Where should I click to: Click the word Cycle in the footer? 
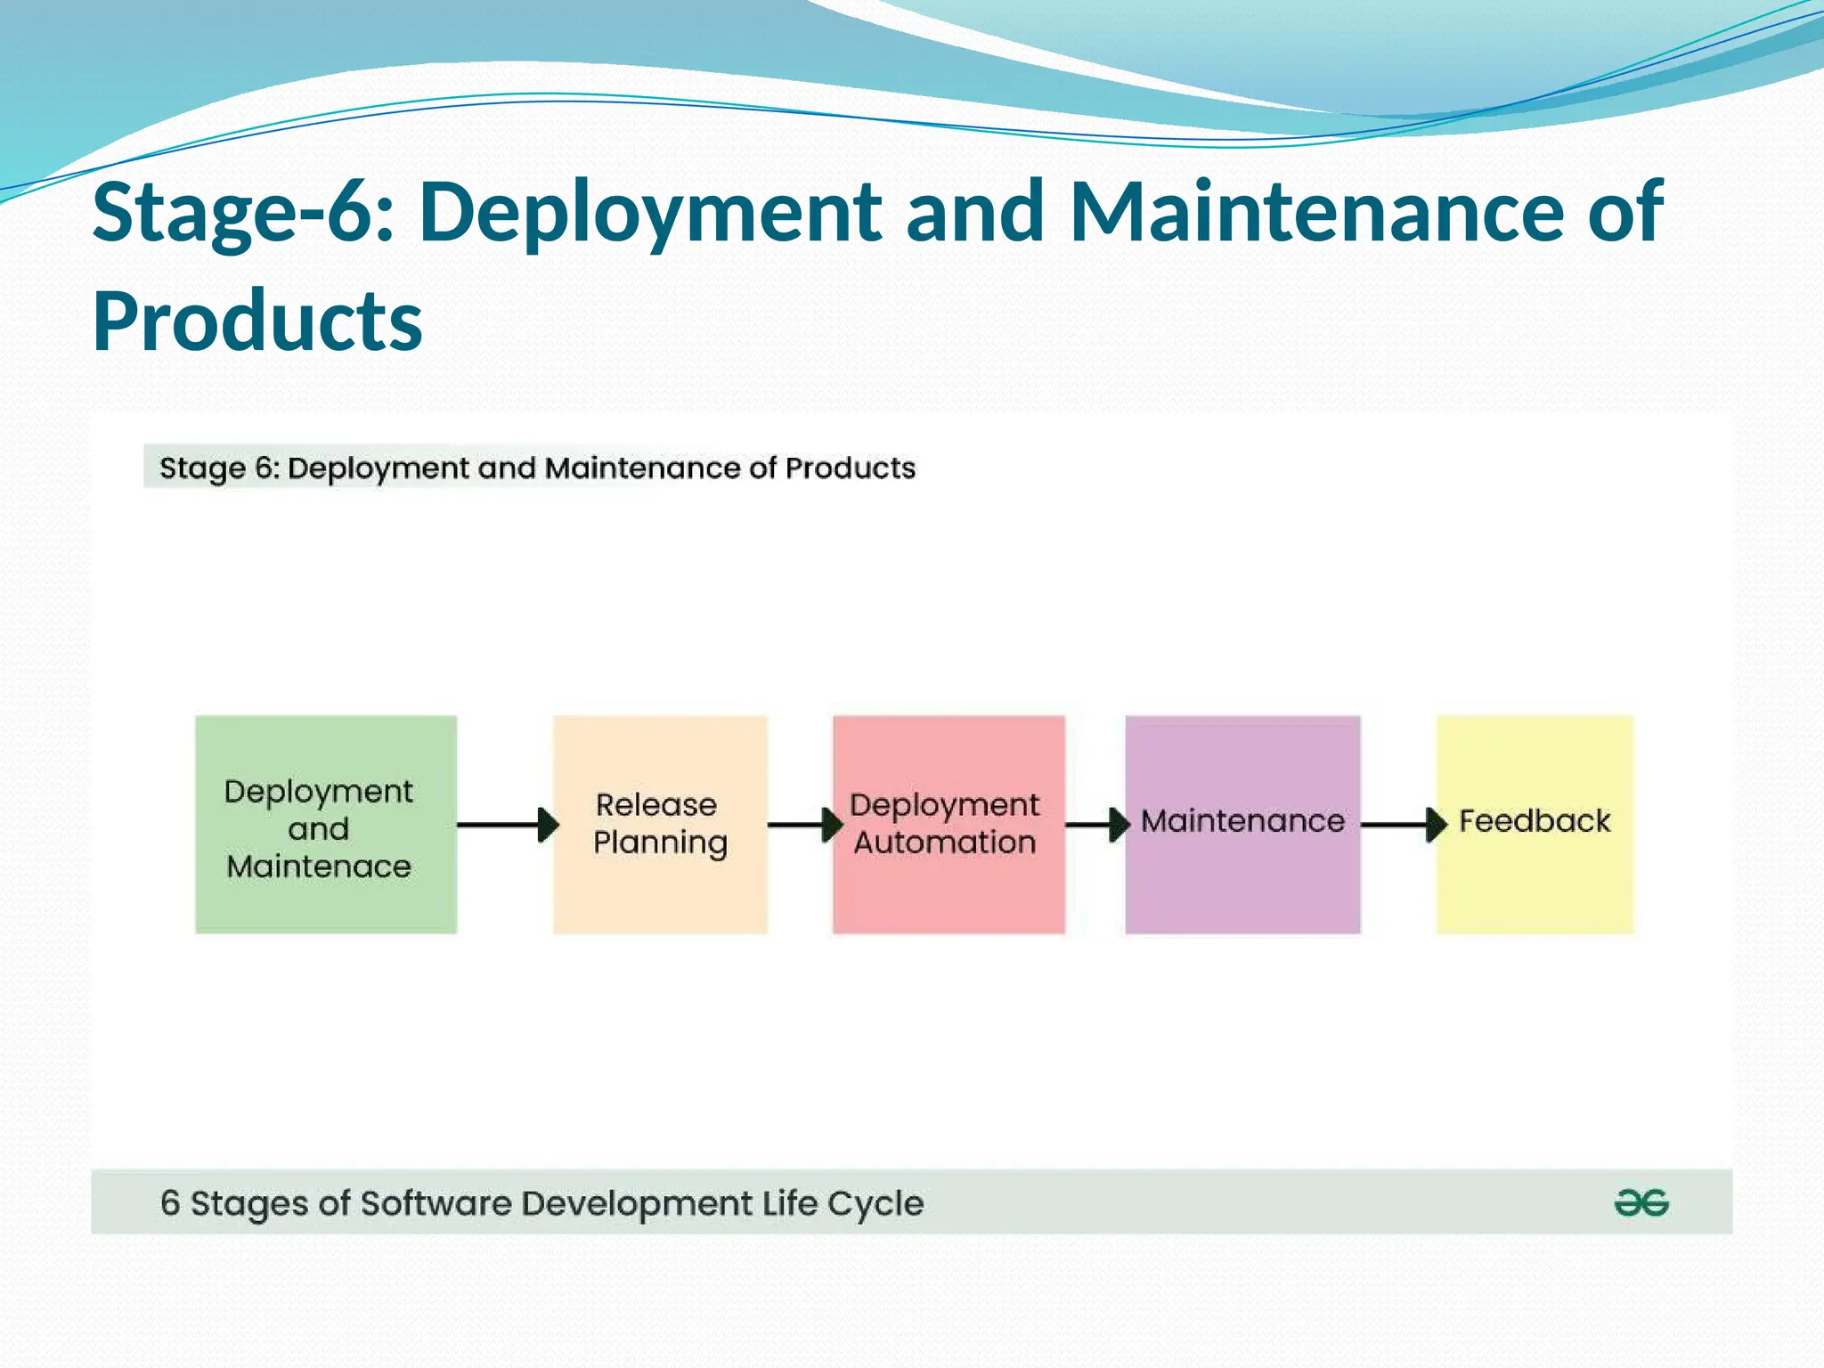tap(875, 1204)
